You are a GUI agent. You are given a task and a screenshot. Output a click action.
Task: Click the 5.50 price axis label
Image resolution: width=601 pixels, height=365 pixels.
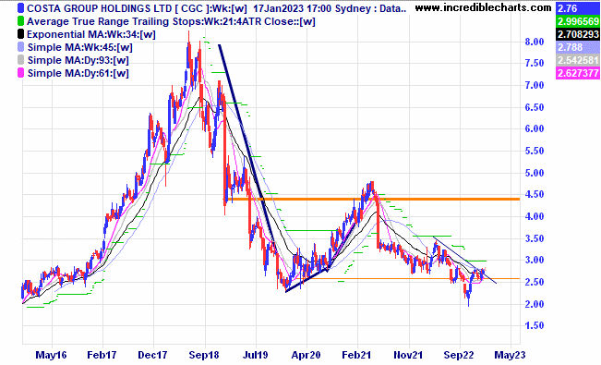[535, 151]
